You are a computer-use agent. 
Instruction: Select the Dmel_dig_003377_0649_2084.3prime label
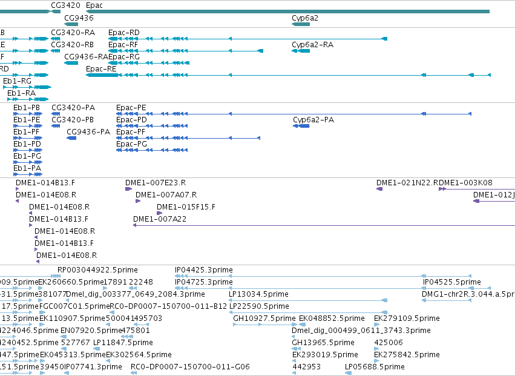point(136,294)
